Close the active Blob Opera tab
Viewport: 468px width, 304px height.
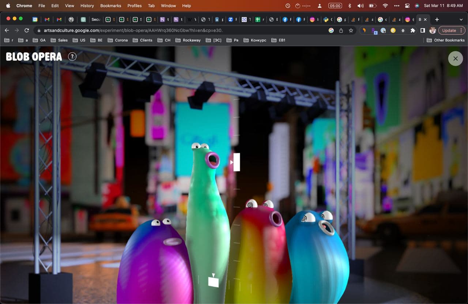coord(425,19)
